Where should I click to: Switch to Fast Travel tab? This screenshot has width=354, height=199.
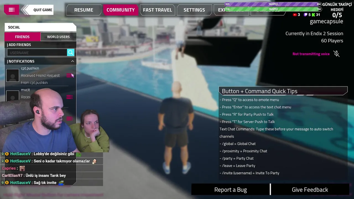(x=157, y=10)
